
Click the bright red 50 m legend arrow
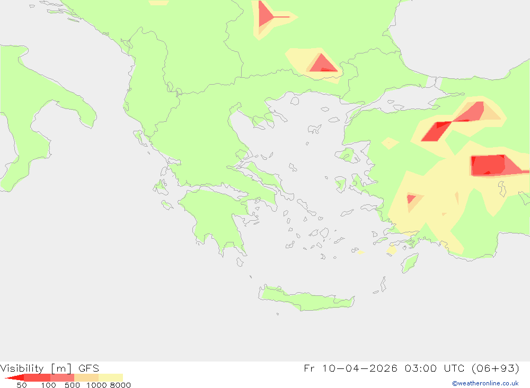pyautogui.click(x=14, y=377)
